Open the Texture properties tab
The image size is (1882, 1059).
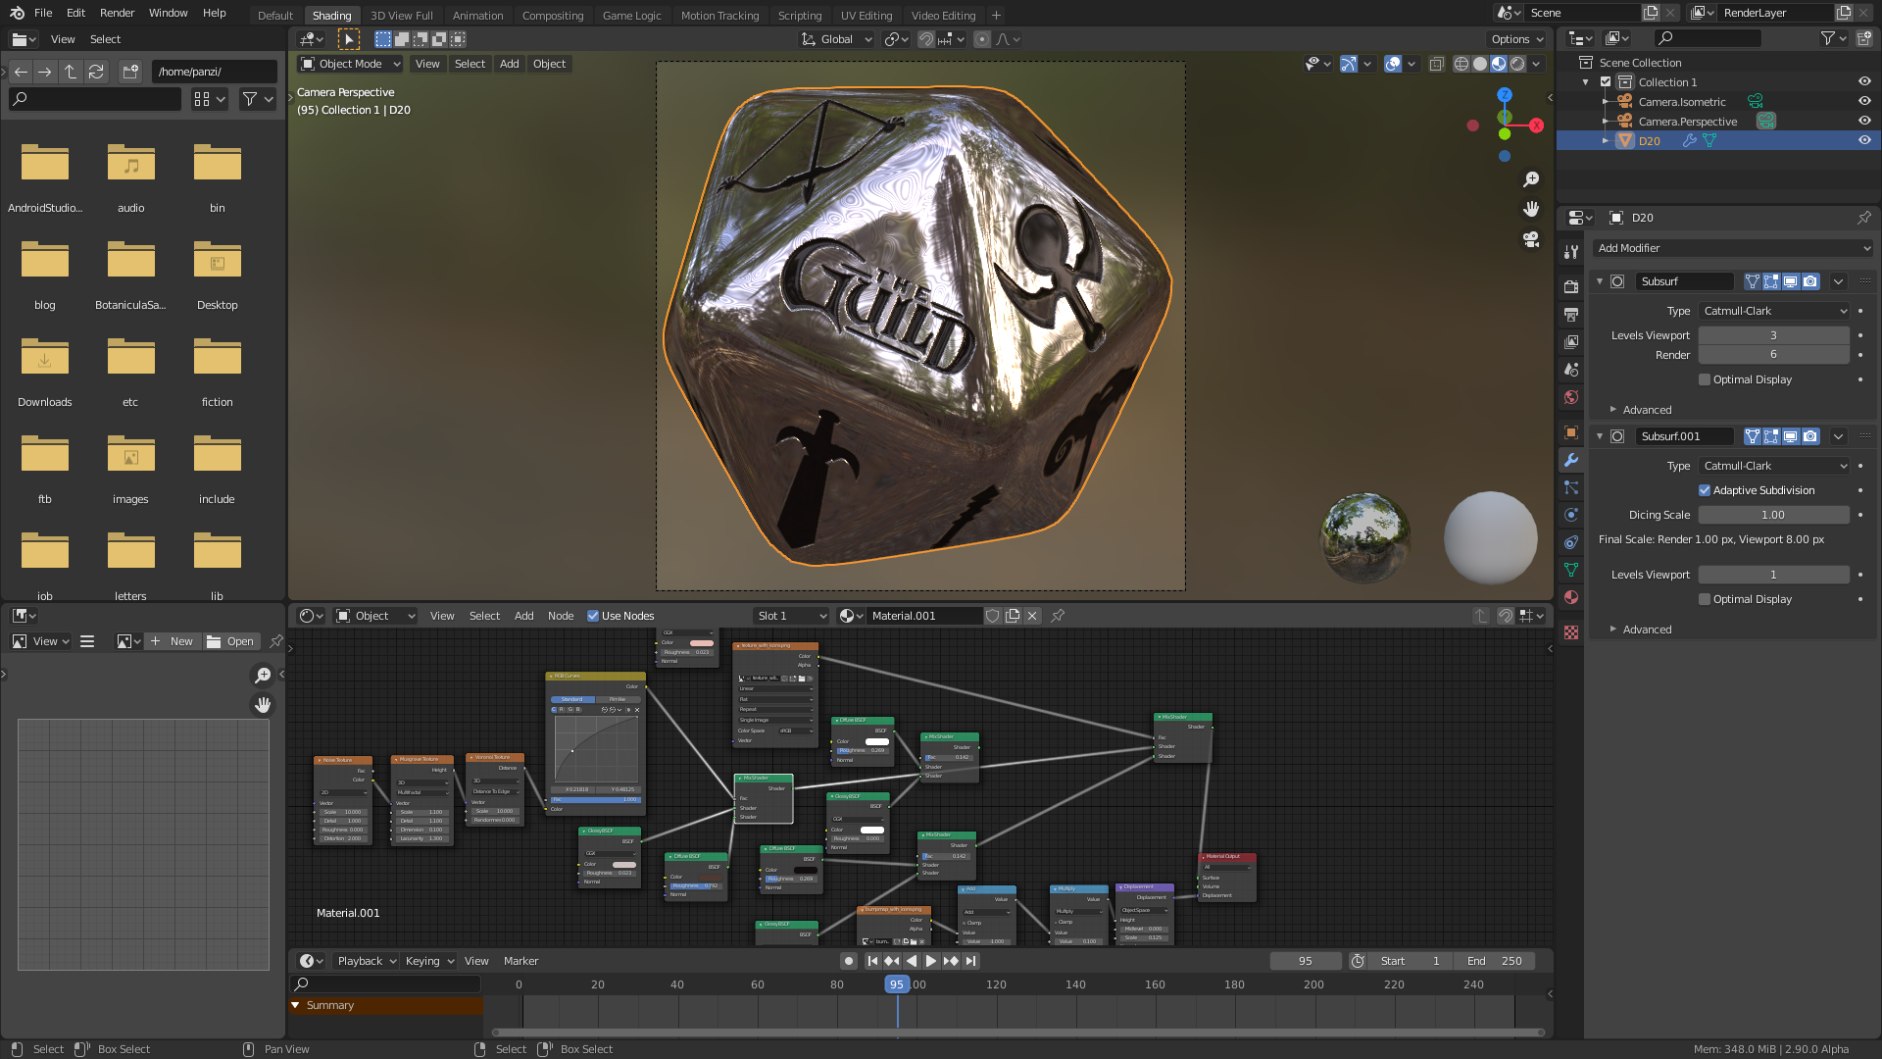(x=1571, y=632)
